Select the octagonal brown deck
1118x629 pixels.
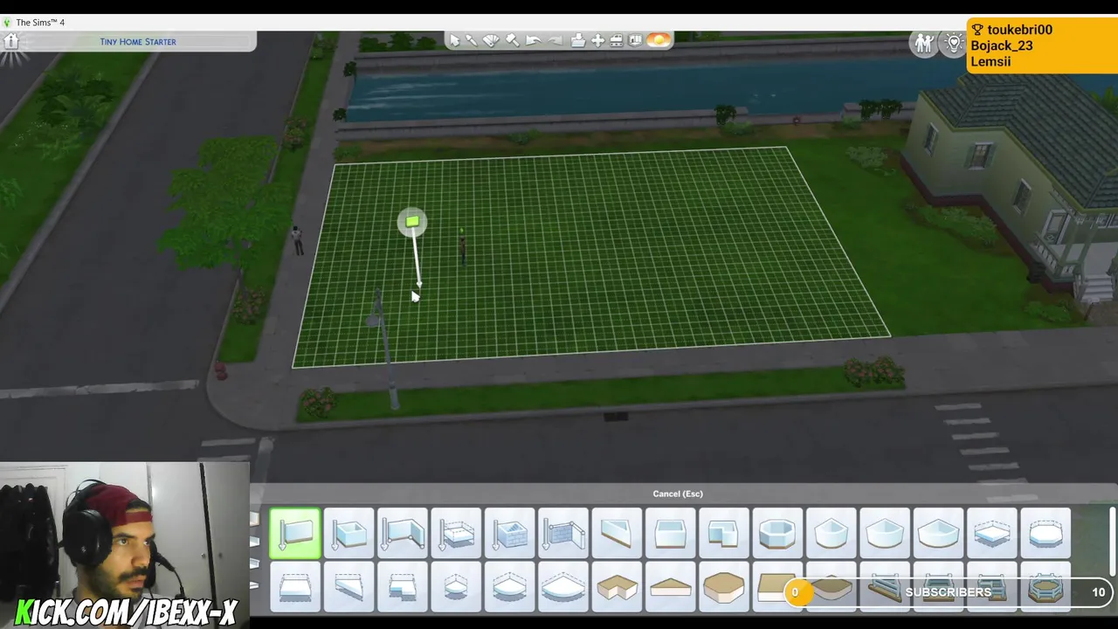724,587
